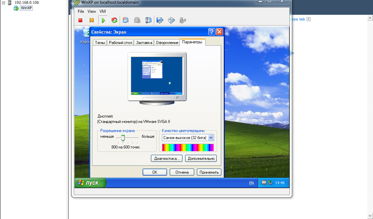
Task: Click the '800 на 600 точек' resolution text
Action: (125, 147)
